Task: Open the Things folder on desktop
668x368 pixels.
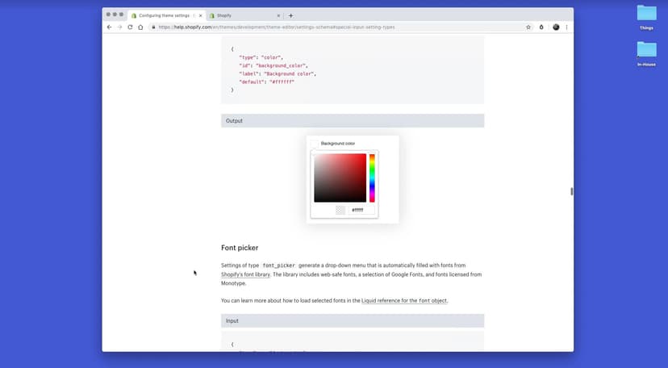Action: pyautogui.click(x=646, y=14)
